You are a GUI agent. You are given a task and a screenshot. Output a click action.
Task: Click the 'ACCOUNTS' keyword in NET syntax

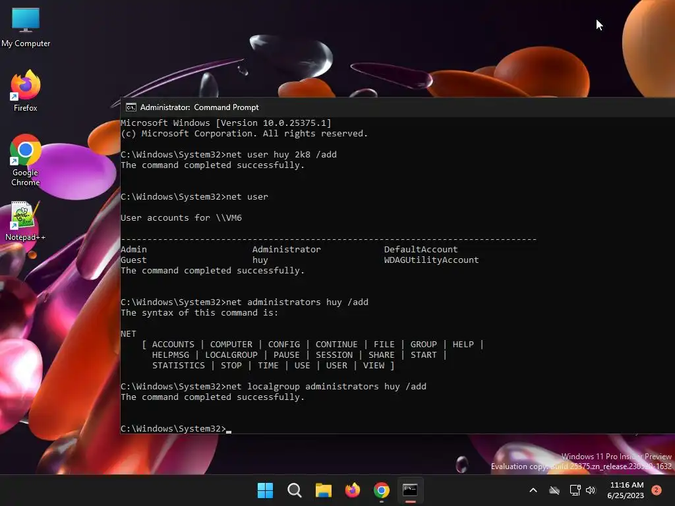click(x=173, y=344)
